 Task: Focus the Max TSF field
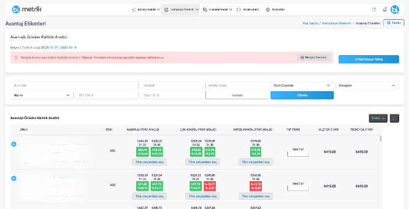tap(172, 95)
